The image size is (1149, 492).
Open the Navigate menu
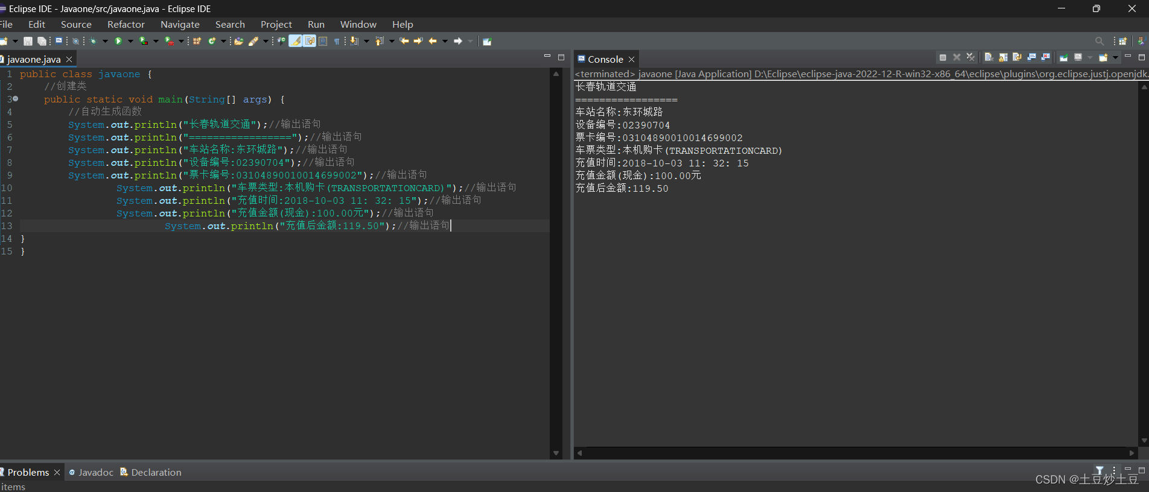click(180, 24)
